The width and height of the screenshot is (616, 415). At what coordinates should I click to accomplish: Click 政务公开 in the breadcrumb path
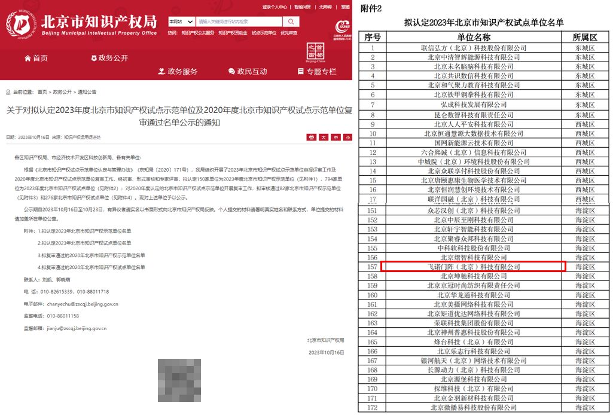click(x=62, y=92)
